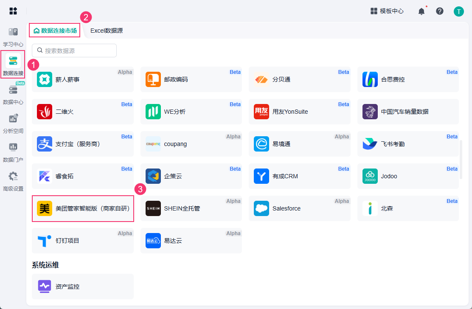Viewport: 472px width, 309px height.
Task: Click the 易境通 connector icon
Action: [x=261, y=144]
